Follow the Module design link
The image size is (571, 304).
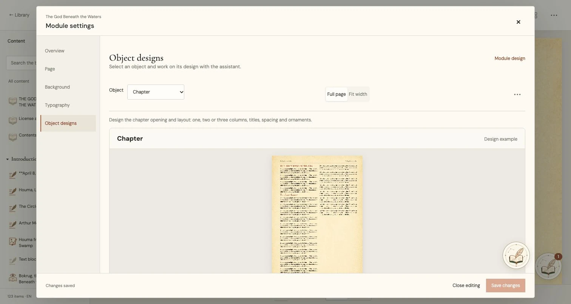510,58
